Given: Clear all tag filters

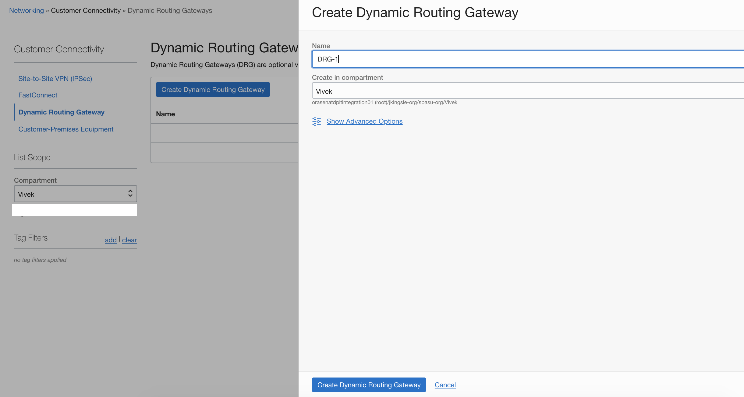Looking at the screenshot, I should click(129, 240).
